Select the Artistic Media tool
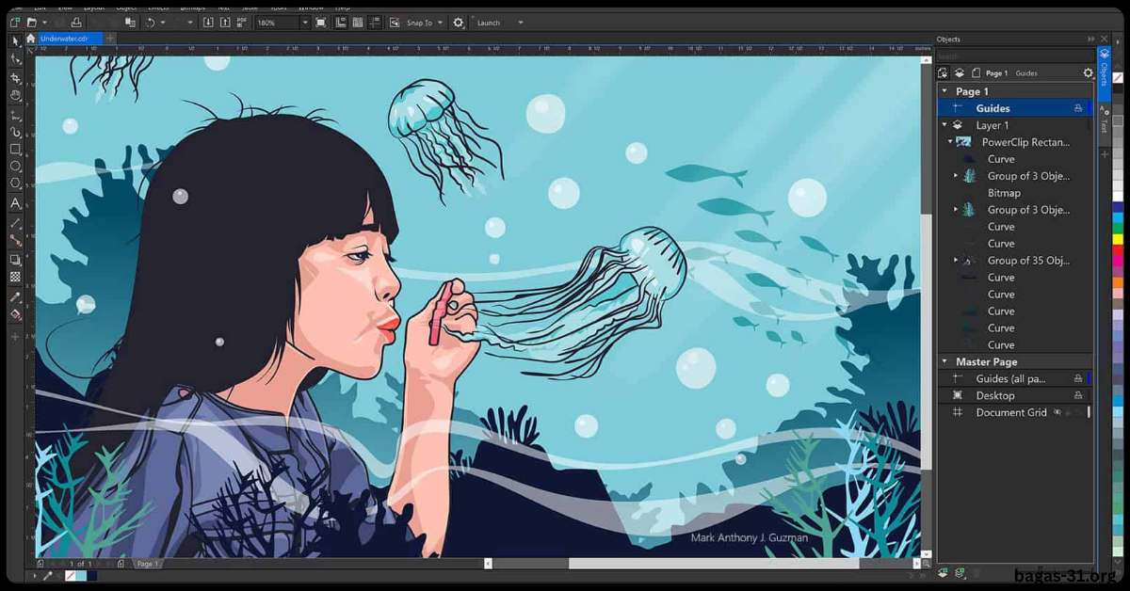The width and height of the screenshot is (1130, 591). coord(15,132)
